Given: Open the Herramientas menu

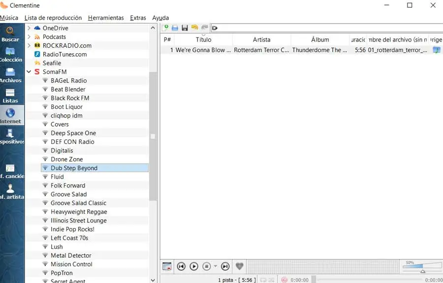Looking at the screenshot, I should 106,18.
